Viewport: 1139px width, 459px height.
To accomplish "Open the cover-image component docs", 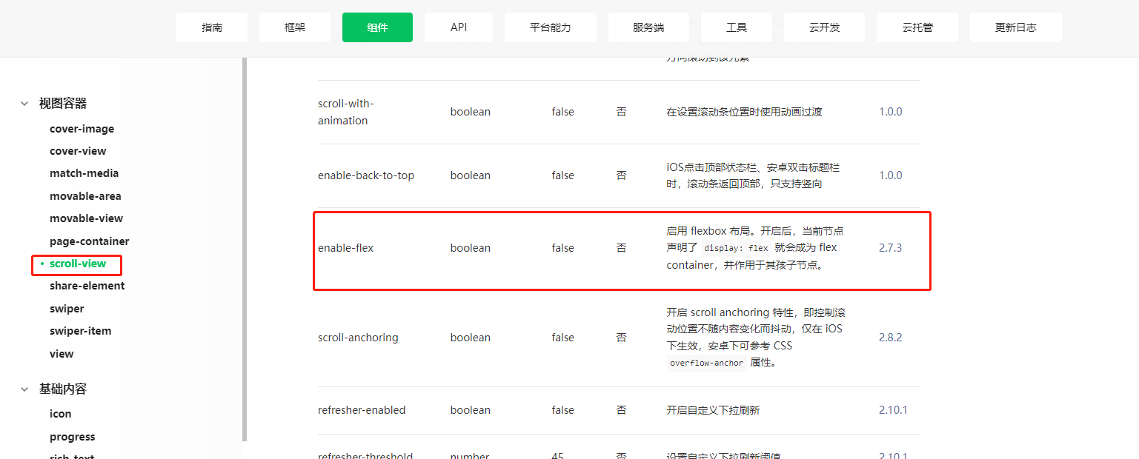I will (82, 128).
